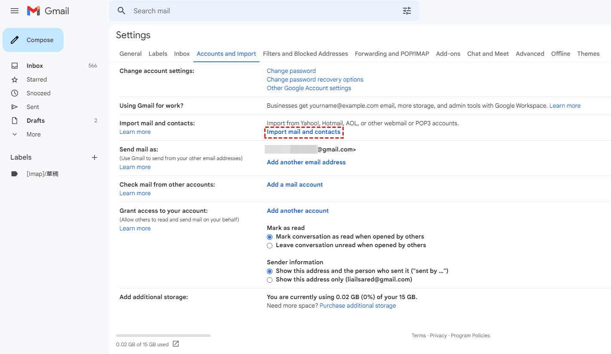Open Starred mail via star icon
Image resolution: width=611 pixels, height=354 pixels.
15,79
